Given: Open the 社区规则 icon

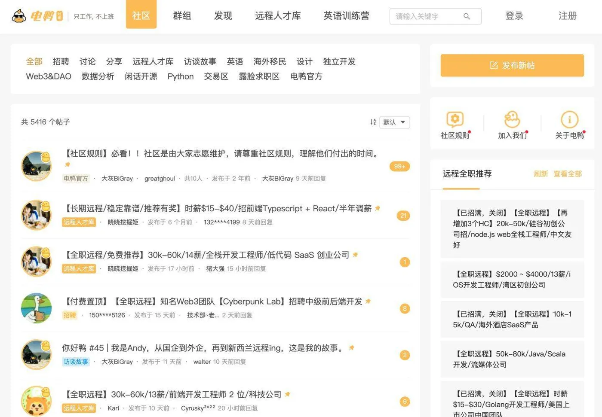Looking at the screenshot, I should [455, 119].
